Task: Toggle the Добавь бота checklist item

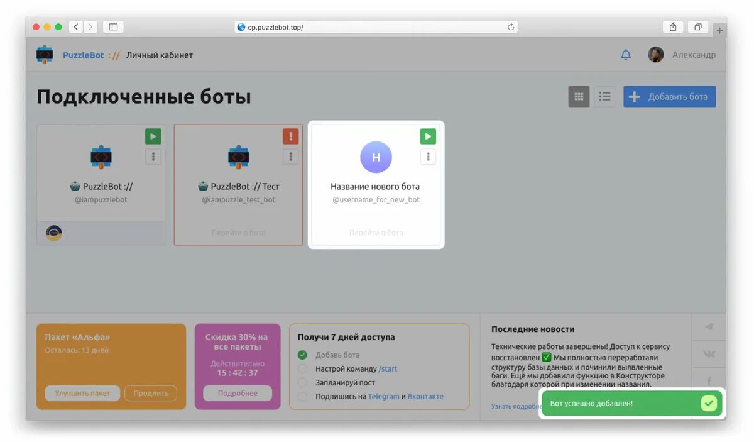Action: coord(302,355)
